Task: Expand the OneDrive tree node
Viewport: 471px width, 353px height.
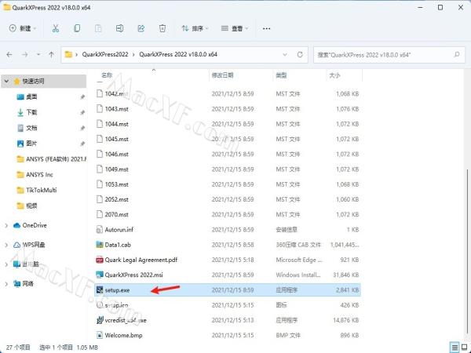Action: [x=7, y=225]
